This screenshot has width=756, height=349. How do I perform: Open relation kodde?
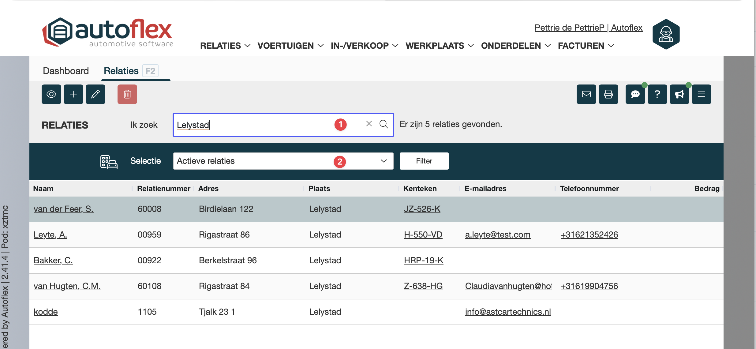(46, 312)
